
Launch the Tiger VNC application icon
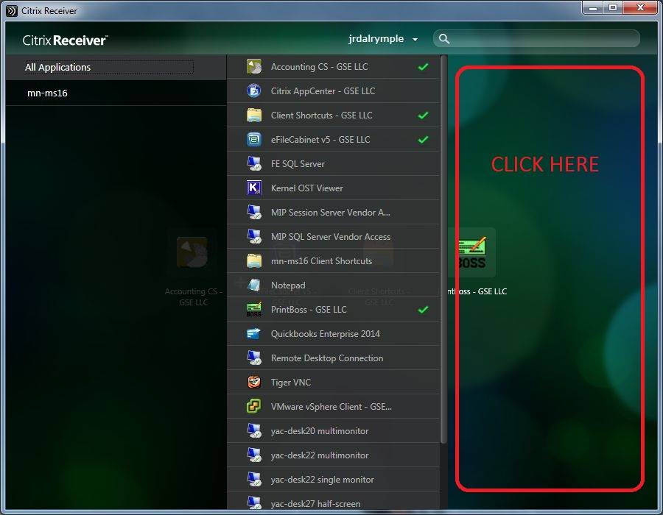[254, 382]
